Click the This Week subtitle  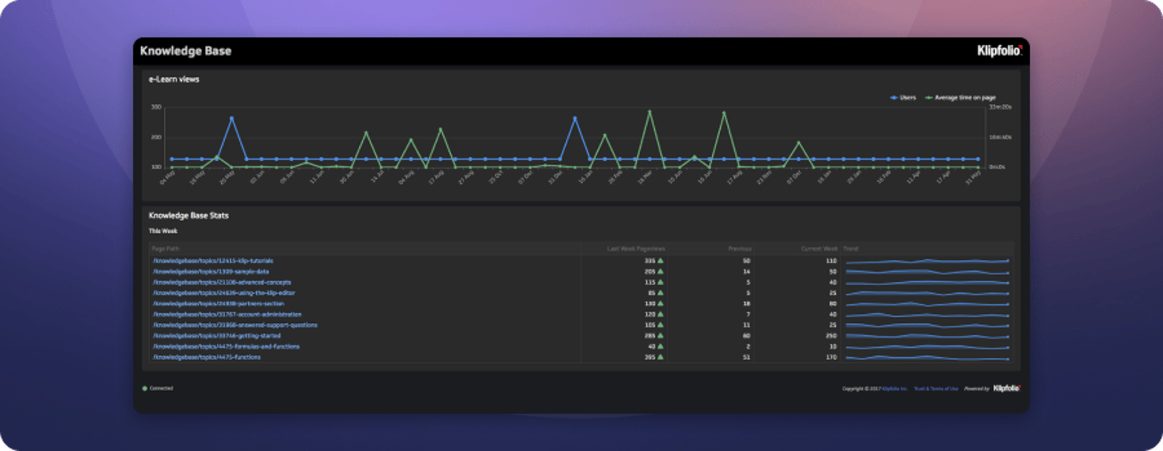point(163,231)
